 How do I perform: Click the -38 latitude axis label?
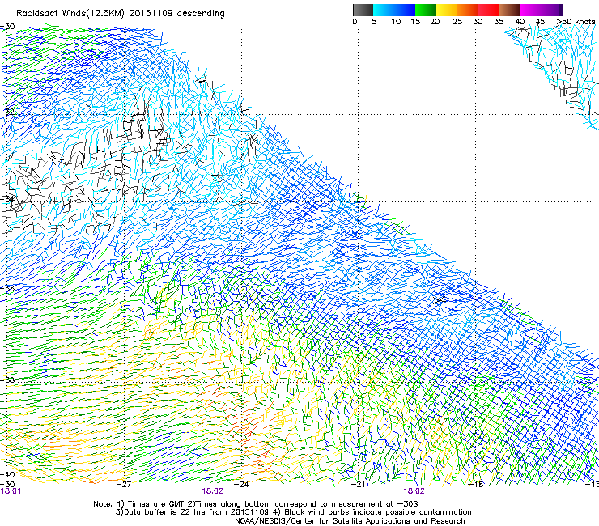tap(8, 380)
